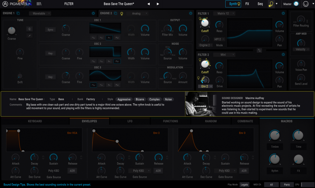Click the pencil edit icon in Tune
This screenshot has width=315, height=188.
pyautogui.click(x=29, y=36)
